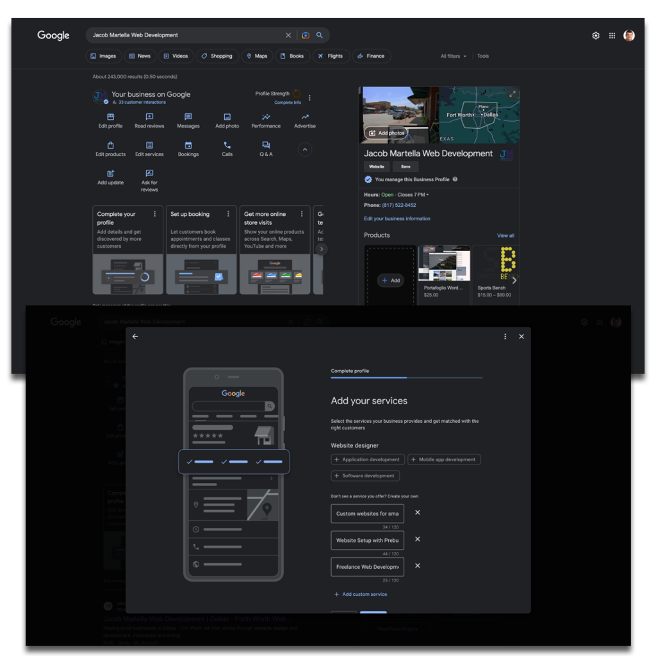Open Complete your profile card menu
This screenshot has height=656, width=656.
click(155, 214)
